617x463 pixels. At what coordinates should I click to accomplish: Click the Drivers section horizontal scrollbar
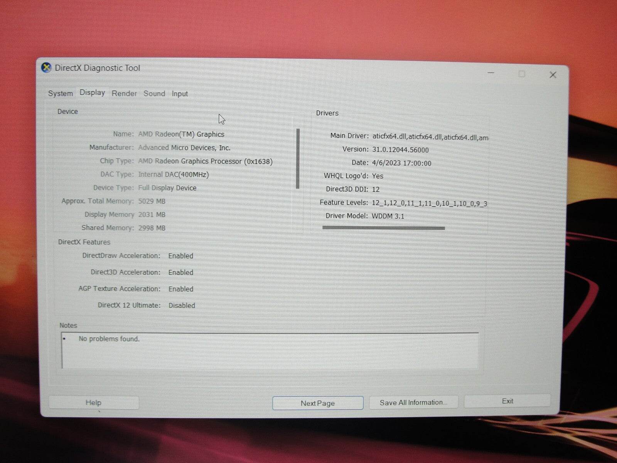pyautogui.click(x=383, y=228)
